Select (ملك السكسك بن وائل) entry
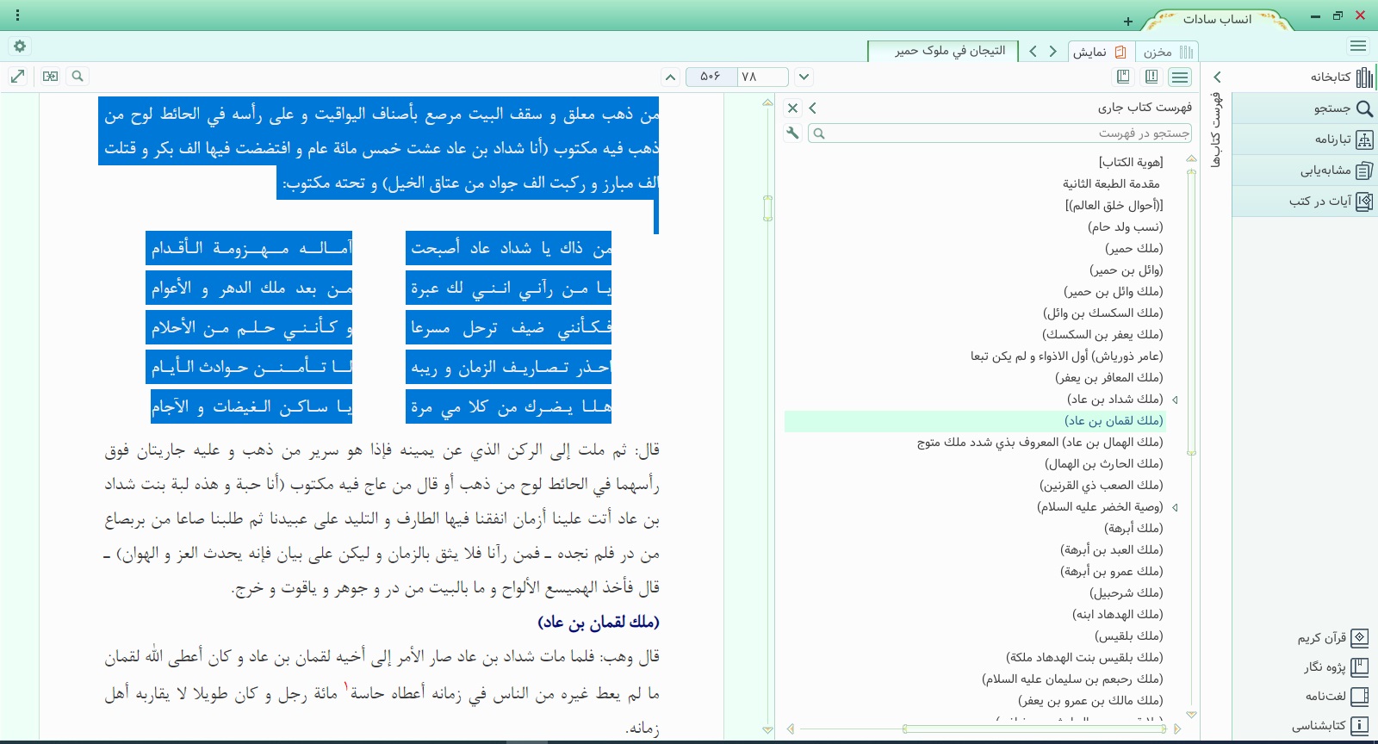1378x744 pixels. click(1102, 313)
